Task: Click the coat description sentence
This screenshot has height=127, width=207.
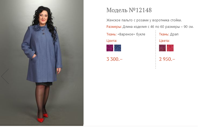Action: tap(144, 20)
